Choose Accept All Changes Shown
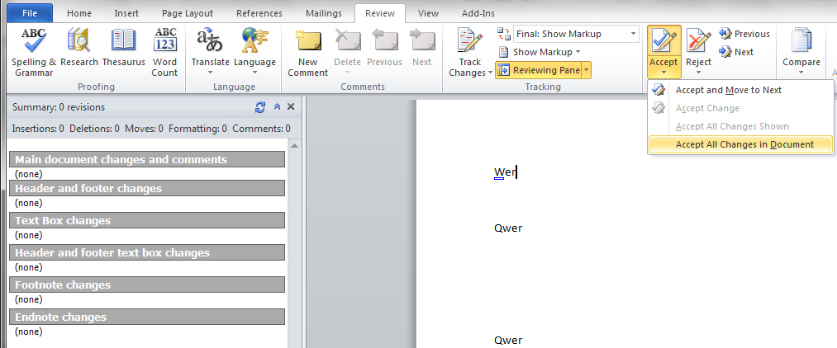 click(x=740, y=126)
